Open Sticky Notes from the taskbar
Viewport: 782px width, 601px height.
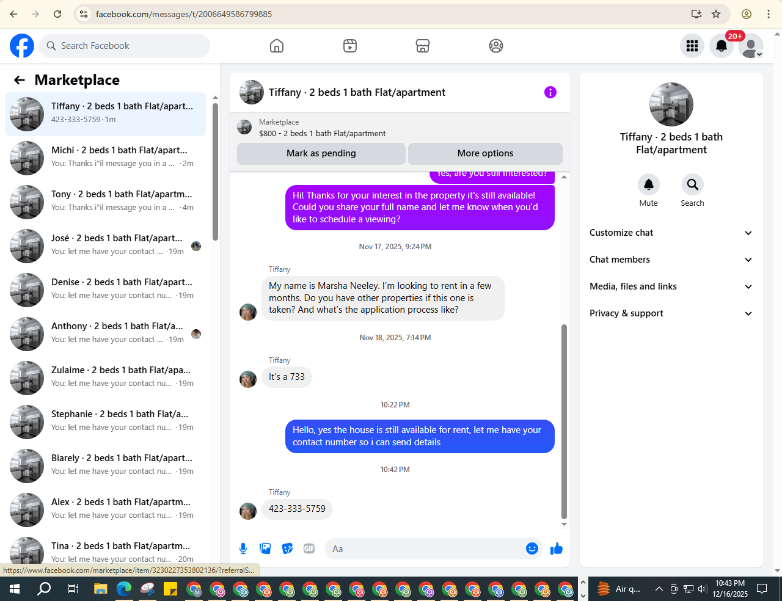[x=170, y=589]
